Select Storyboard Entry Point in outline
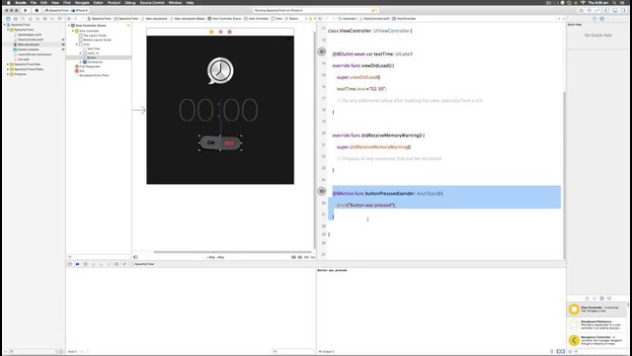This screenshot has width=632, height=356. click(94, 75)
